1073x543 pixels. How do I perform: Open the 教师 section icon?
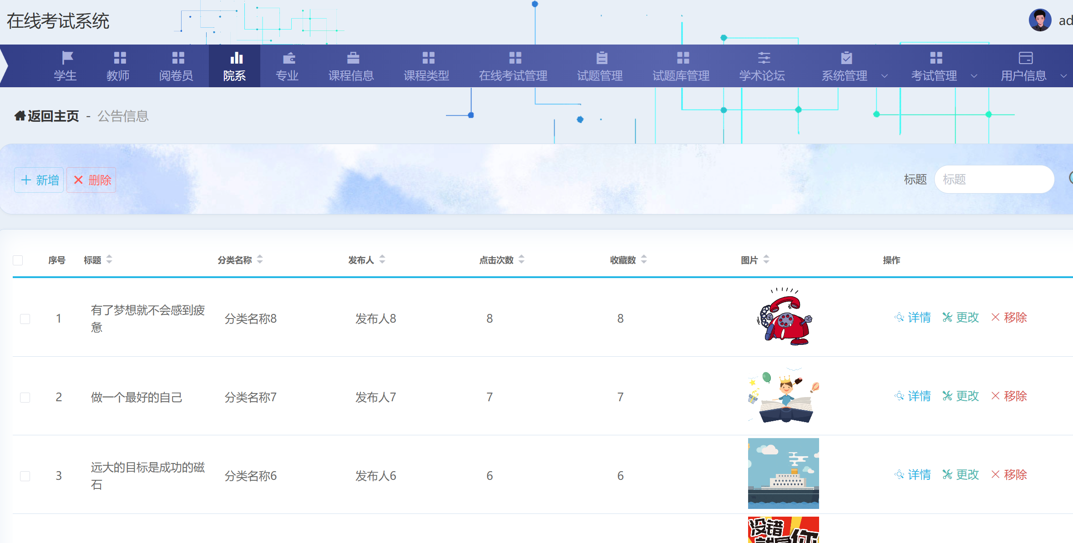pyautogui.click(x=119, y=58)
